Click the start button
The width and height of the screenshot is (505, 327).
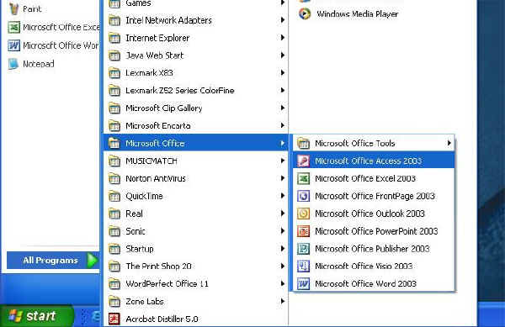(36, 316)
